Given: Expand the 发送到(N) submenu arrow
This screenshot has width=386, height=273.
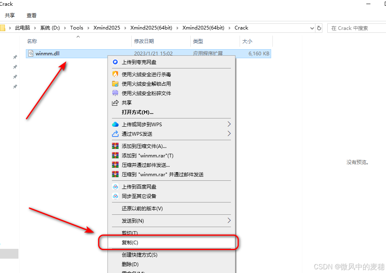Looking at the screenshot, I should point(229,221).
